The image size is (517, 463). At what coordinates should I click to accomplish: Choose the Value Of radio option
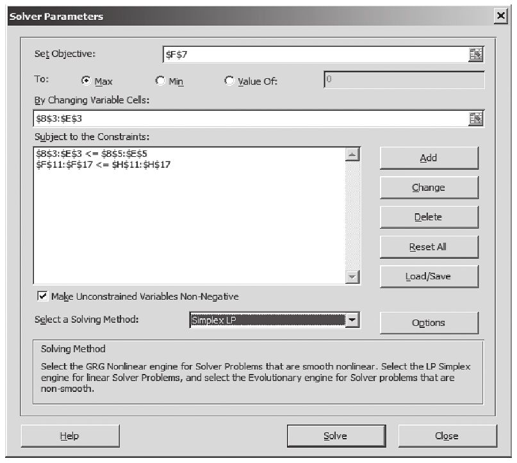[229, 81]
